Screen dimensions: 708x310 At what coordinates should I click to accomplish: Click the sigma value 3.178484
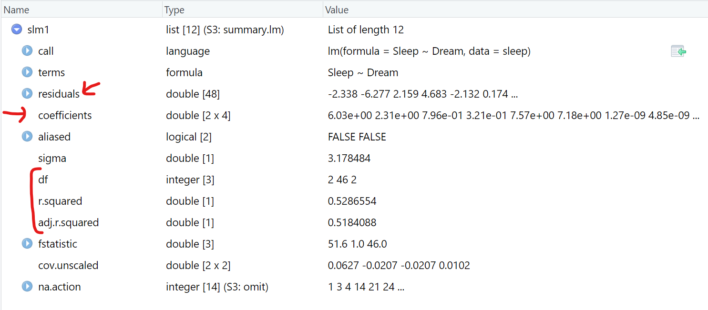coord(349,158)
